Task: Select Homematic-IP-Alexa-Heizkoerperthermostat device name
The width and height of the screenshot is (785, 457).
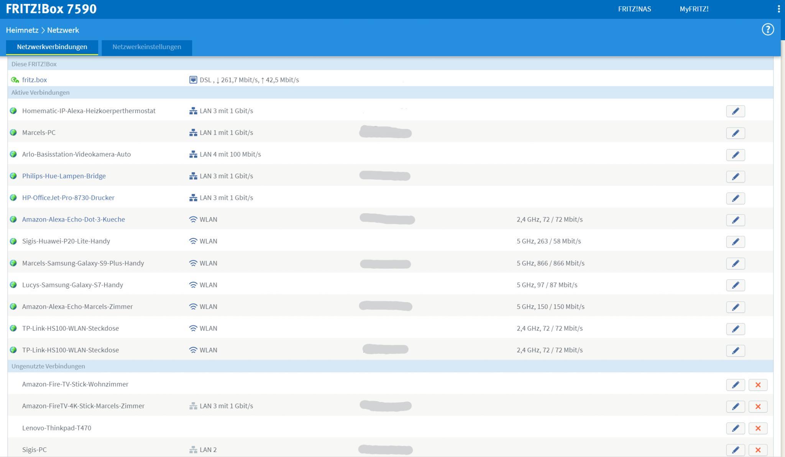Action: [x=89, y=111]
